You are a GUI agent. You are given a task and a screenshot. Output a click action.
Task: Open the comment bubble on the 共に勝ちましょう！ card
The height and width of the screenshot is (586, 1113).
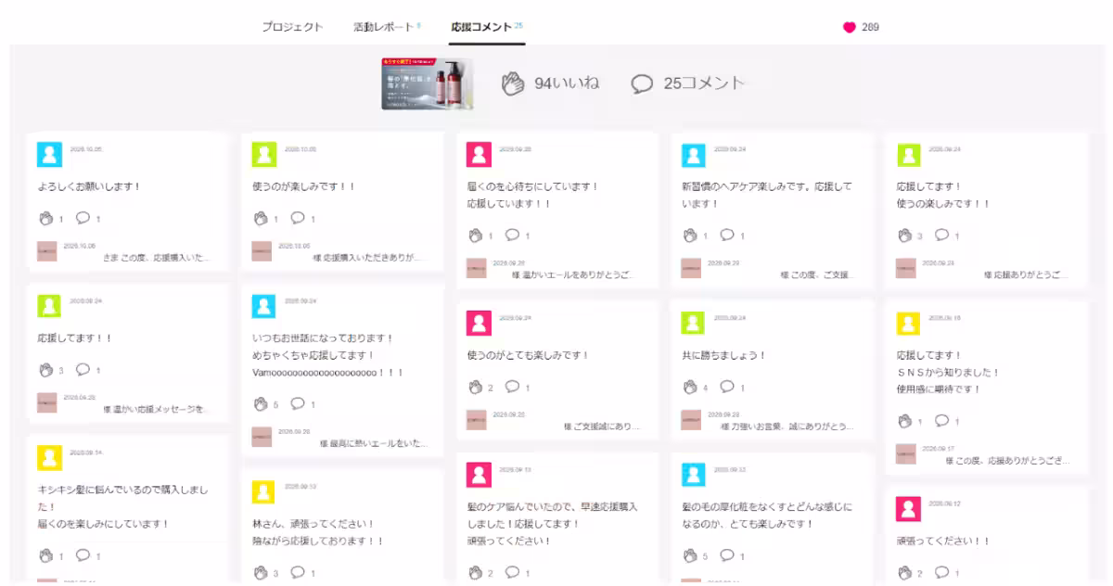pos(727,387)
